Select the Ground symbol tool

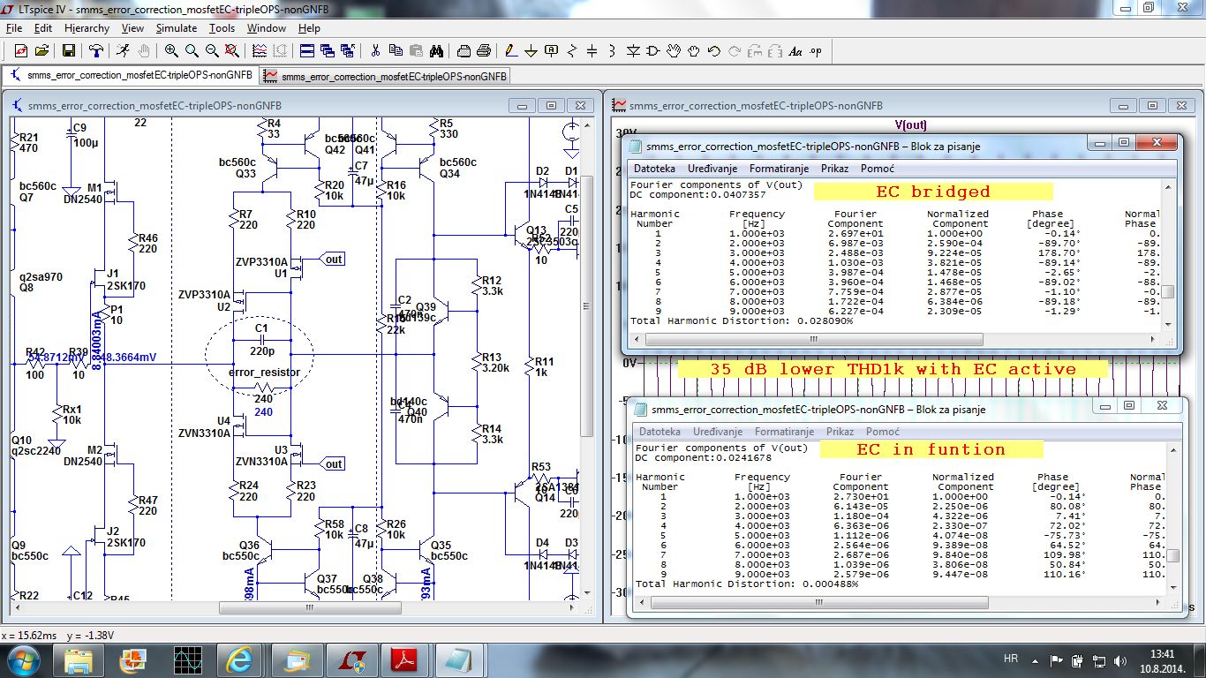(x=531, y=51)
